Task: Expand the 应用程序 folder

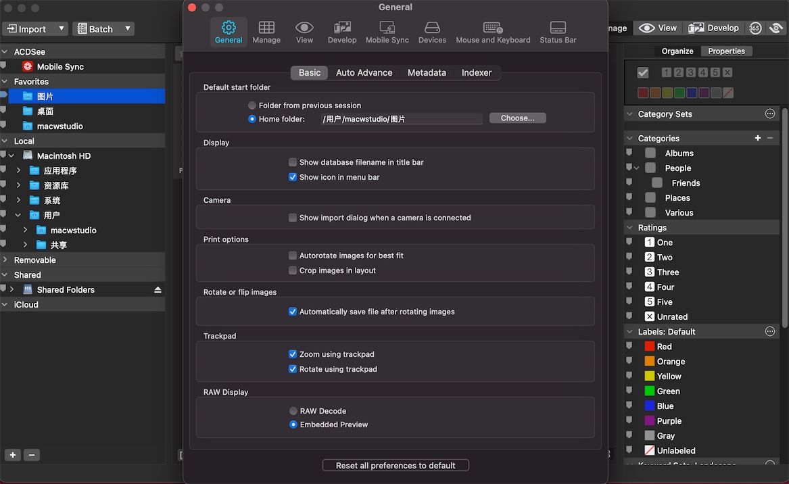Action: [x=19, y=170]
